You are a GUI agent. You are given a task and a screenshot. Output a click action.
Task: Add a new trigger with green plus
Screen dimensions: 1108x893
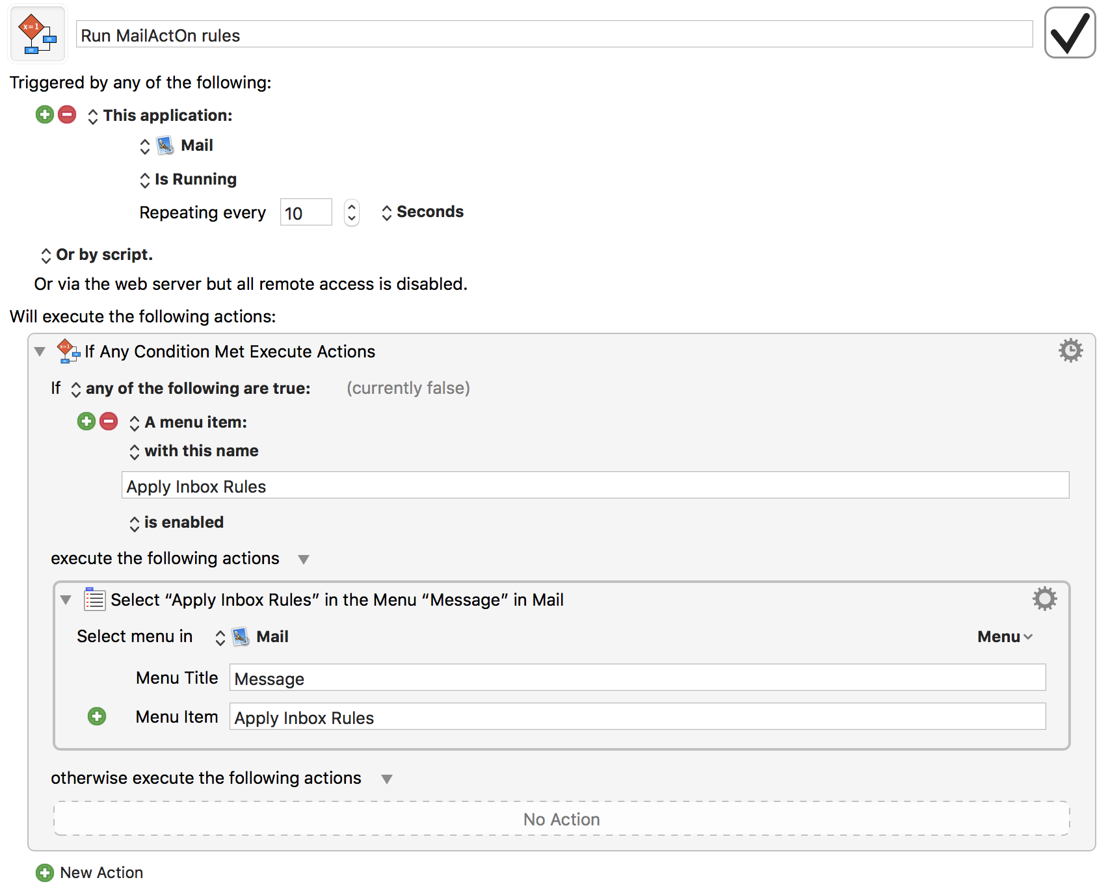(45, 115)
